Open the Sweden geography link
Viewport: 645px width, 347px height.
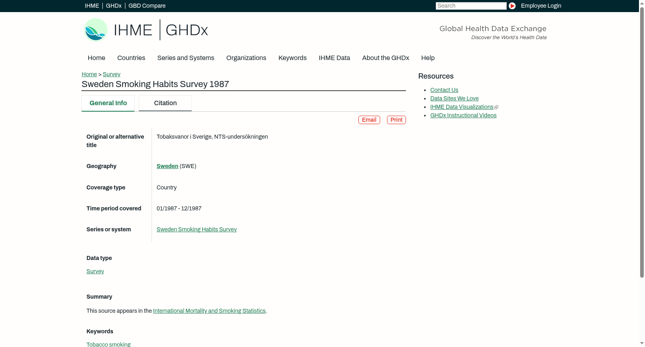coord(167,166)
